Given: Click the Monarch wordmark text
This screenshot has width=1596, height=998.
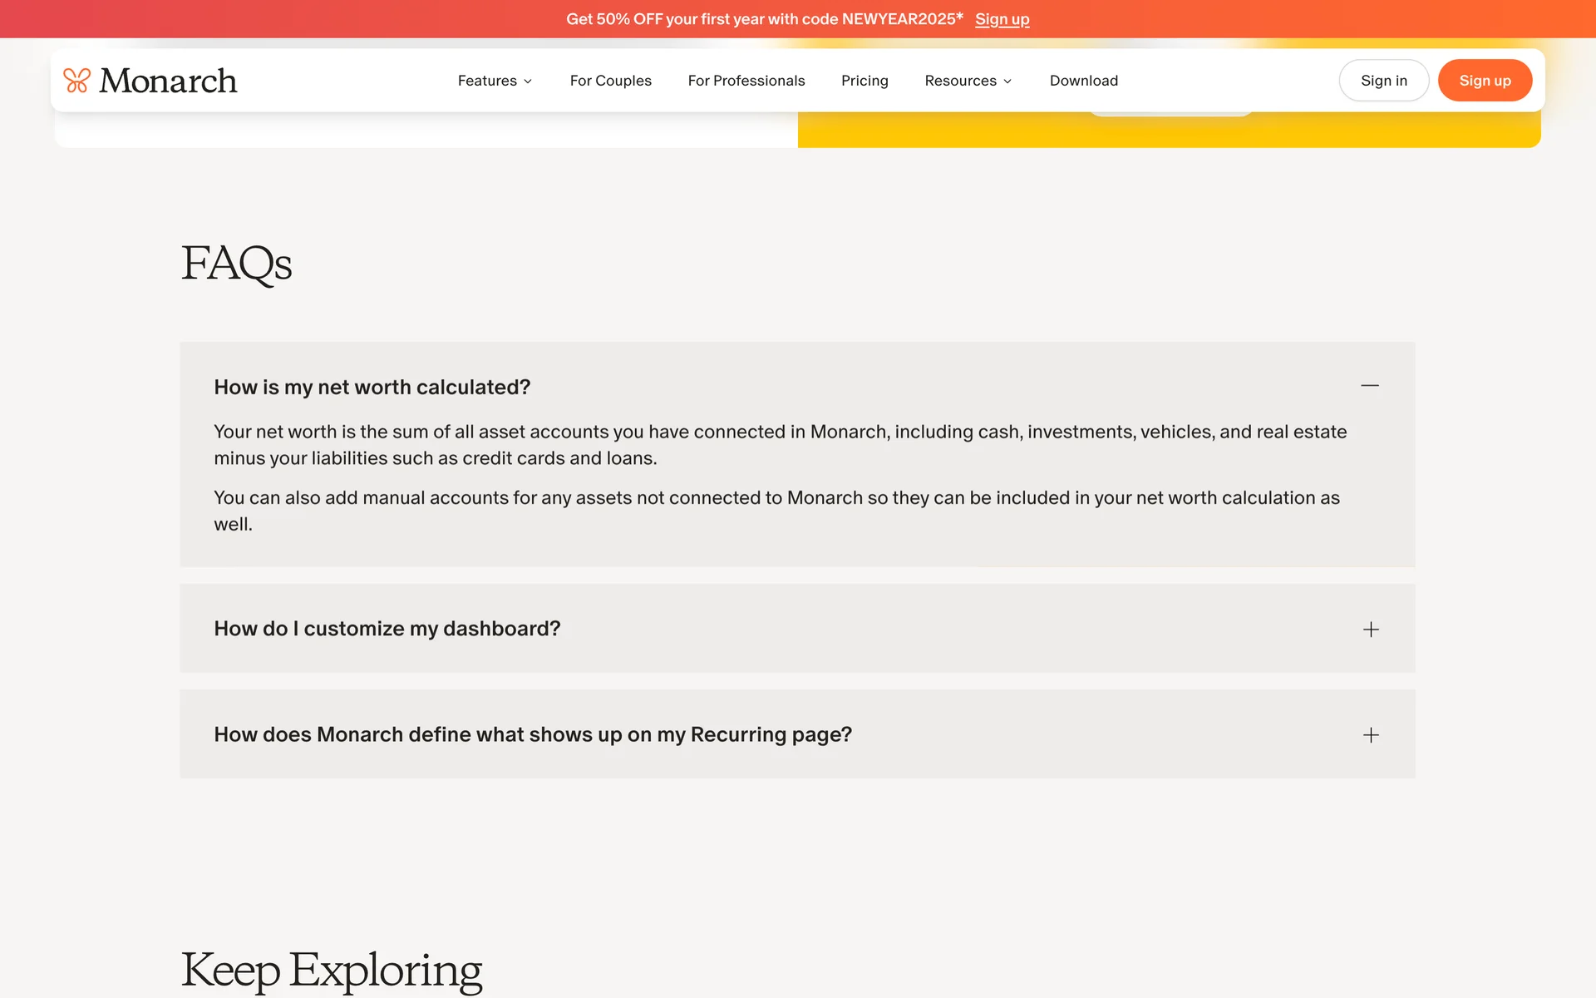Looking at the screenshot, I should tap(168, 81).
